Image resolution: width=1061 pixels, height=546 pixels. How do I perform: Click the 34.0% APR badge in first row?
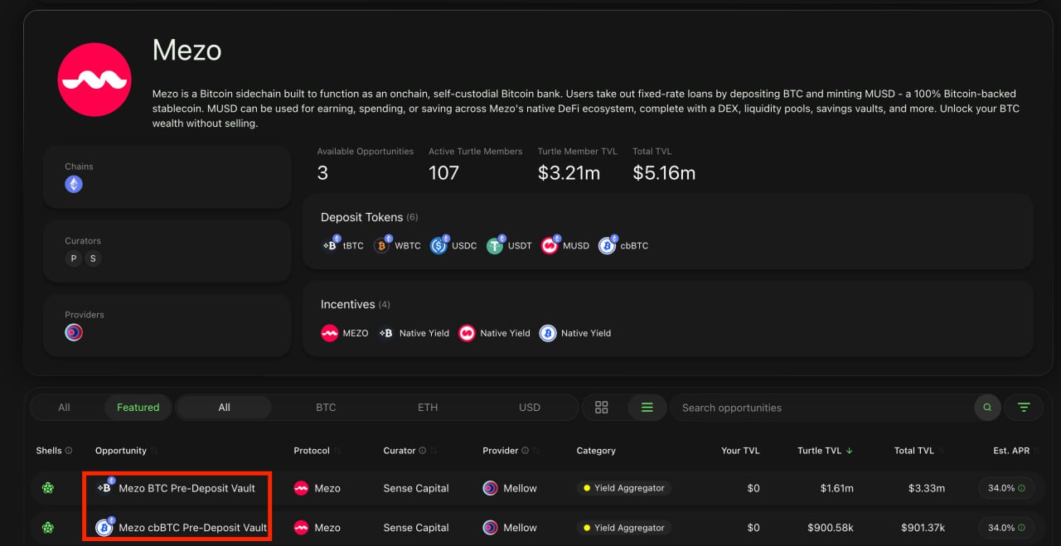1005,488
